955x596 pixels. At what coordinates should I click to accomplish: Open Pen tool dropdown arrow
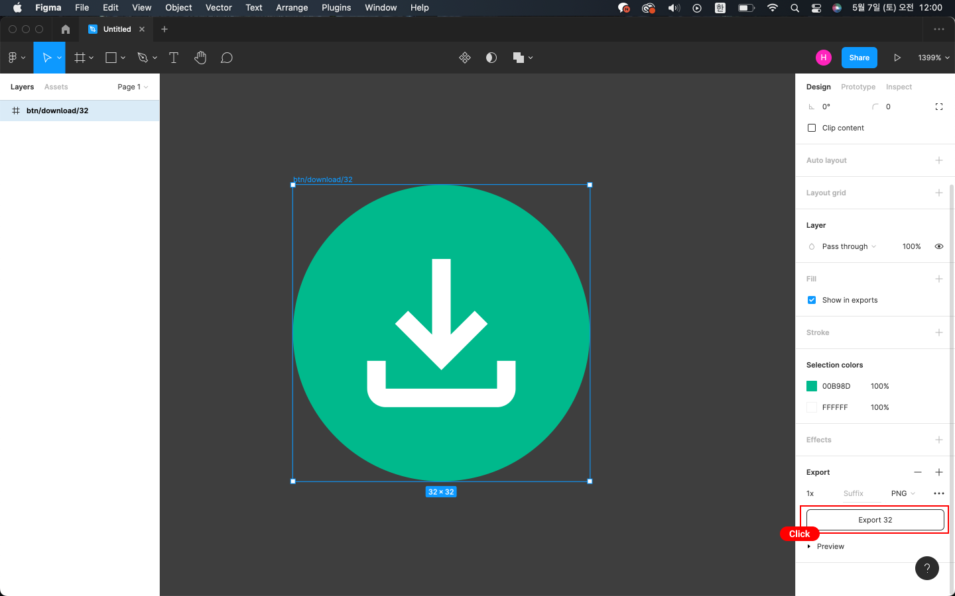[x=155, y=58]
